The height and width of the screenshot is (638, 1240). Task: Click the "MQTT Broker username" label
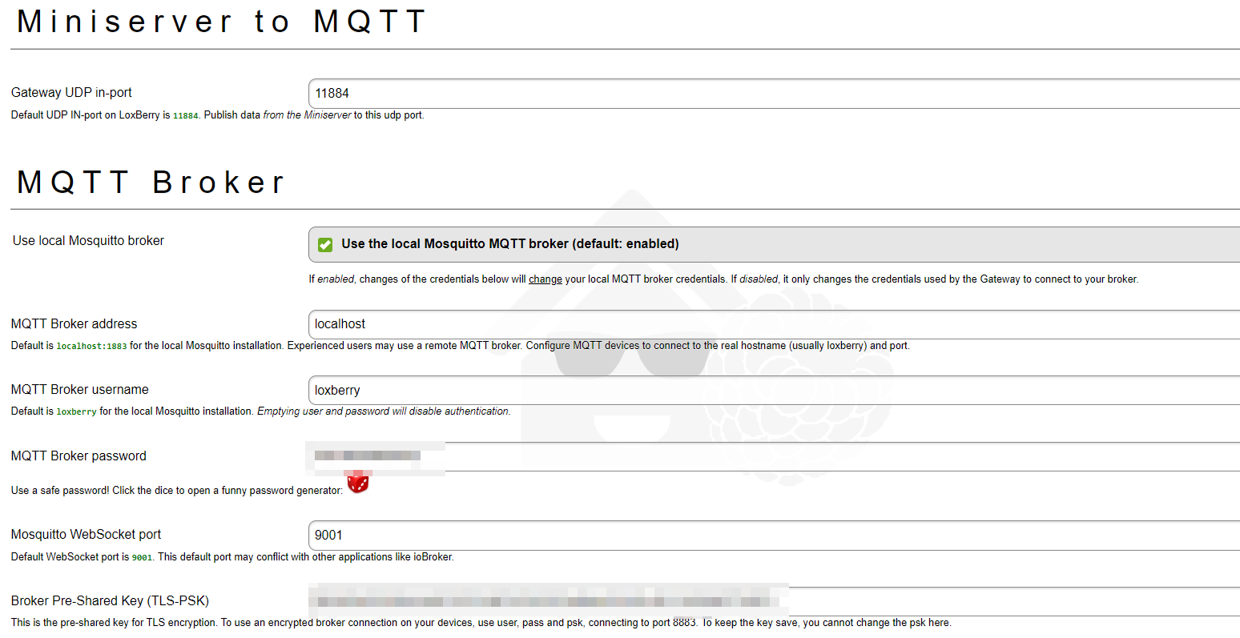[79, 390]
